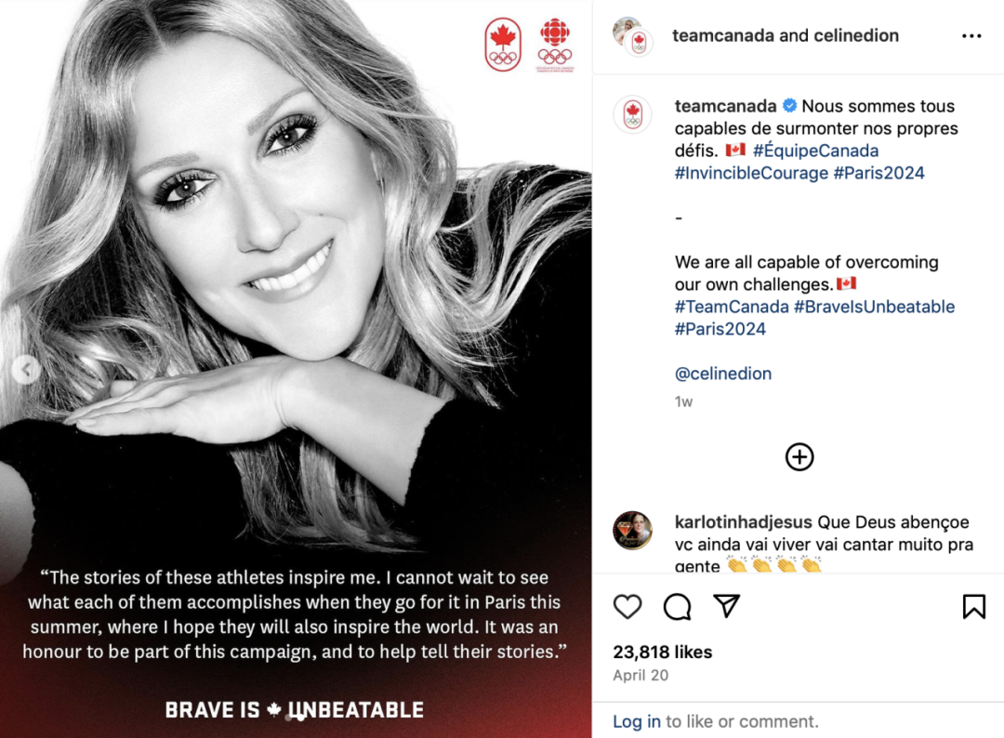View who liked via 23,818 likes

[x=662, y=652]
